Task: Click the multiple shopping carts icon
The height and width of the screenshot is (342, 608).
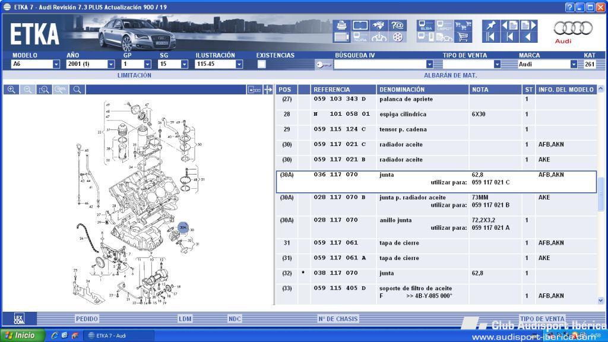Action: pyautogui.click(x=463, y=26)
